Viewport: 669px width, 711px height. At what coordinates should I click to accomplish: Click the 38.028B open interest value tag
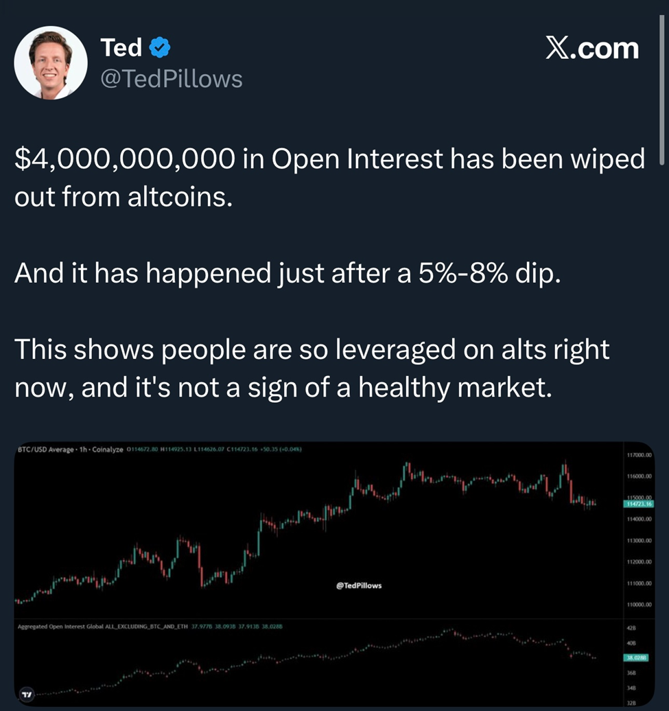[638, 657]
